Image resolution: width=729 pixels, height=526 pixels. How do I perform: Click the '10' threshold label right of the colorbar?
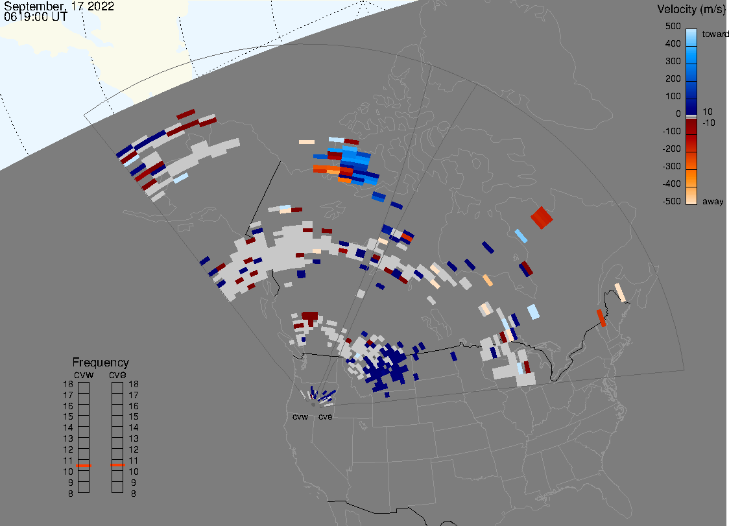[x=707, y=112]
